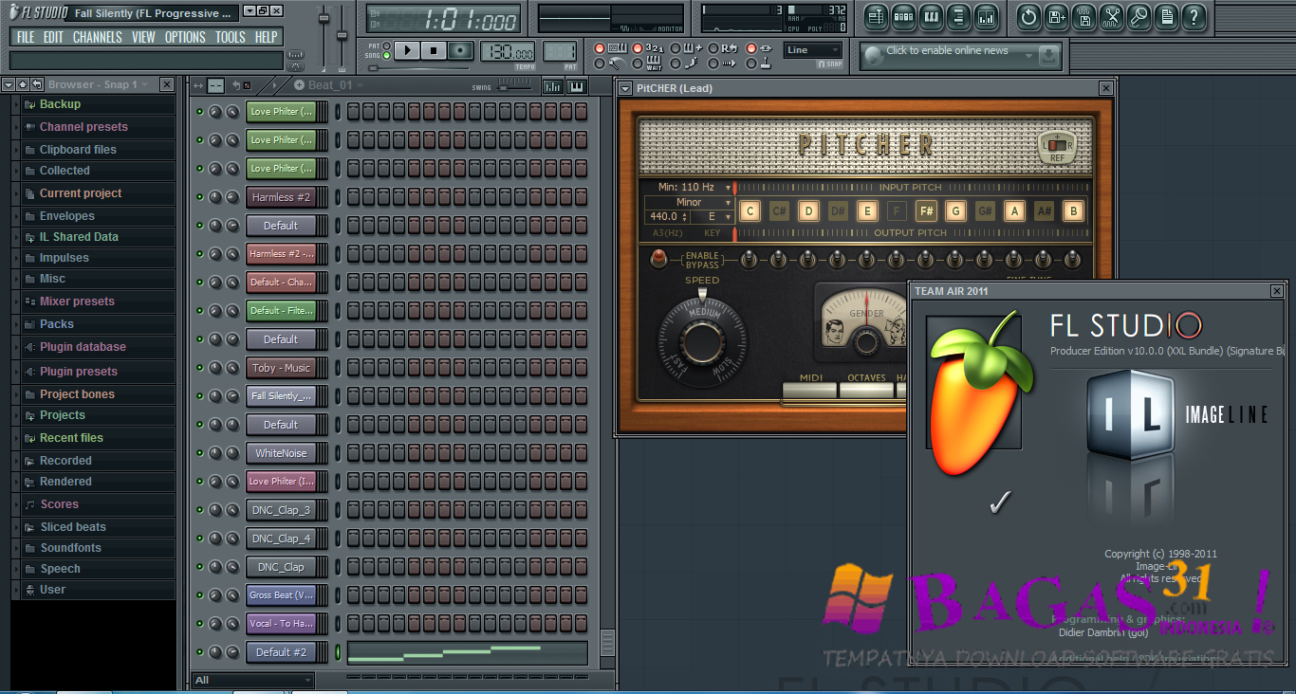1296x694 pixels.
Task: Mute the WhiteNoise channel via its green LED
Action: 199,453
